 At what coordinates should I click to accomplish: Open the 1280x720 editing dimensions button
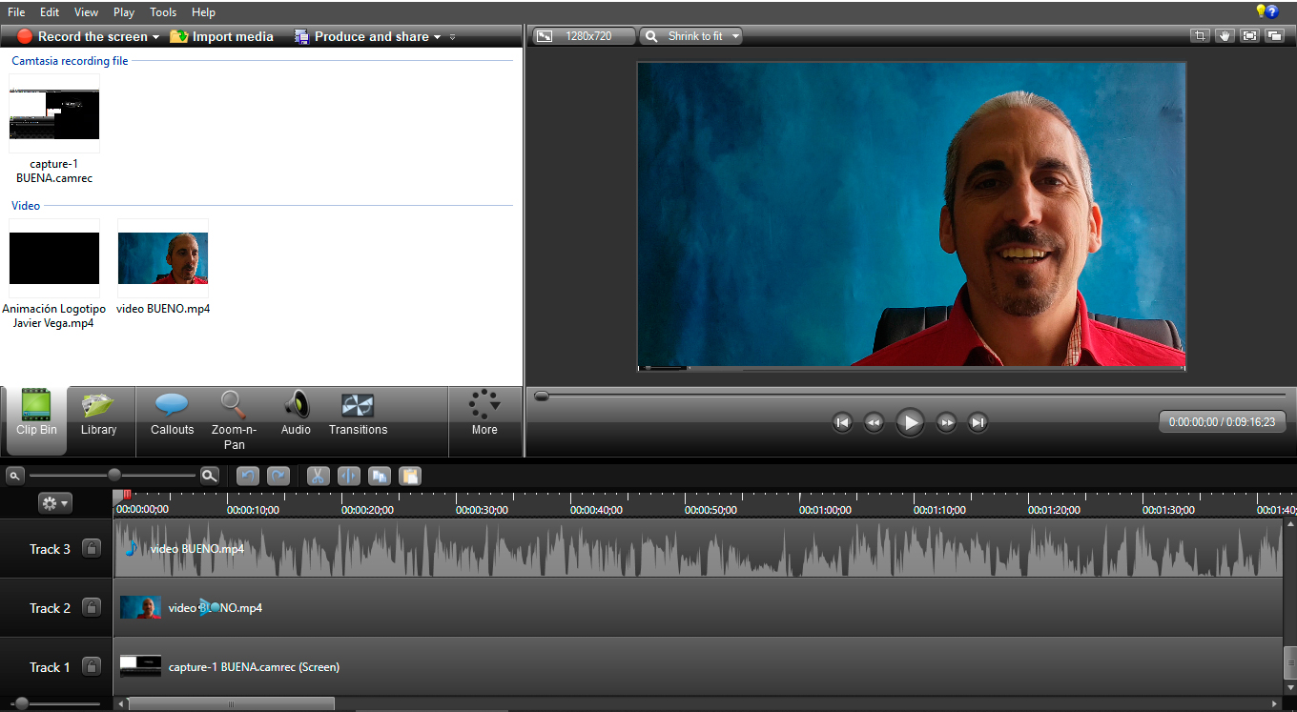(x=584, y=36)
